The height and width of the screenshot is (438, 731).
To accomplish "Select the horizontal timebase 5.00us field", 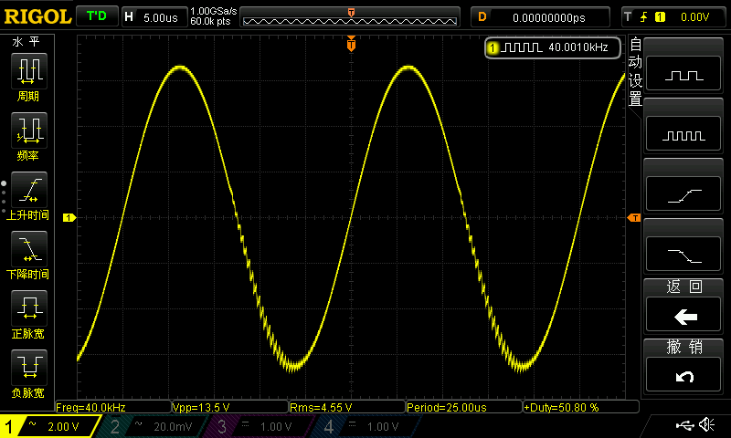I will (154, 17).
